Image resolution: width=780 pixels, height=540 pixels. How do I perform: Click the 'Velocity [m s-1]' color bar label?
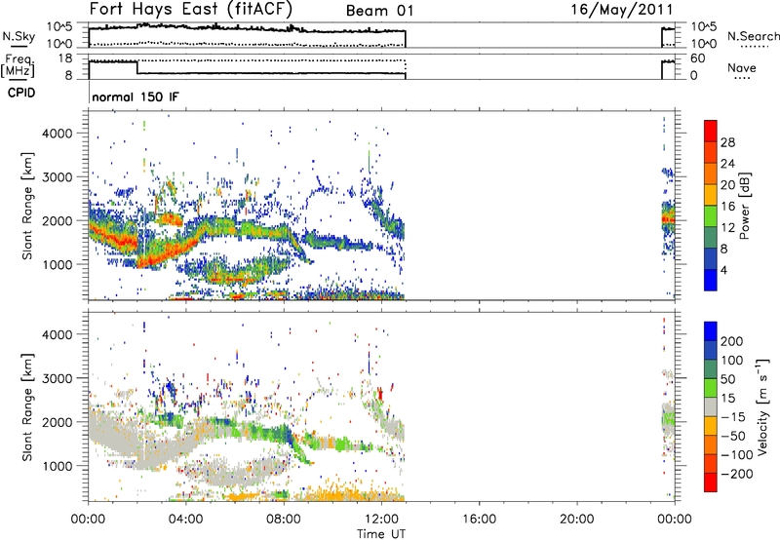click(x=763, y=406)
